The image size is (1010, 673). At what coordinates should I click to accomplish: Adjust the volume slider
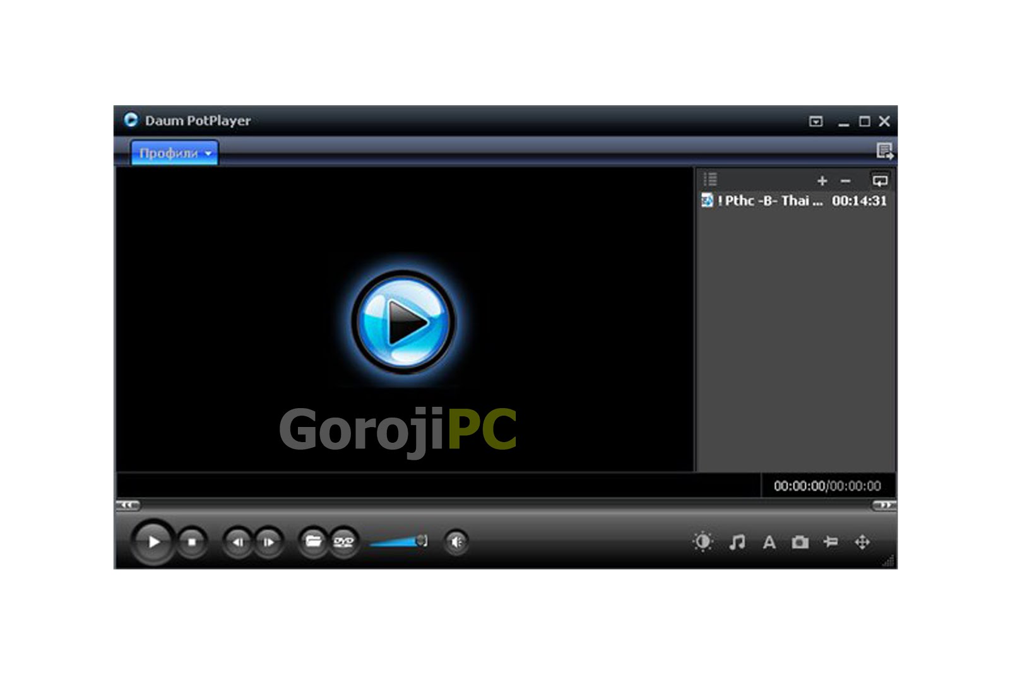(399, 541)
